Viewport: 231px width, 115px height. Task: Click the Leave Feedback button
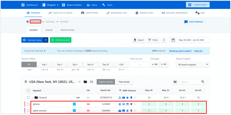pos(193,22)
